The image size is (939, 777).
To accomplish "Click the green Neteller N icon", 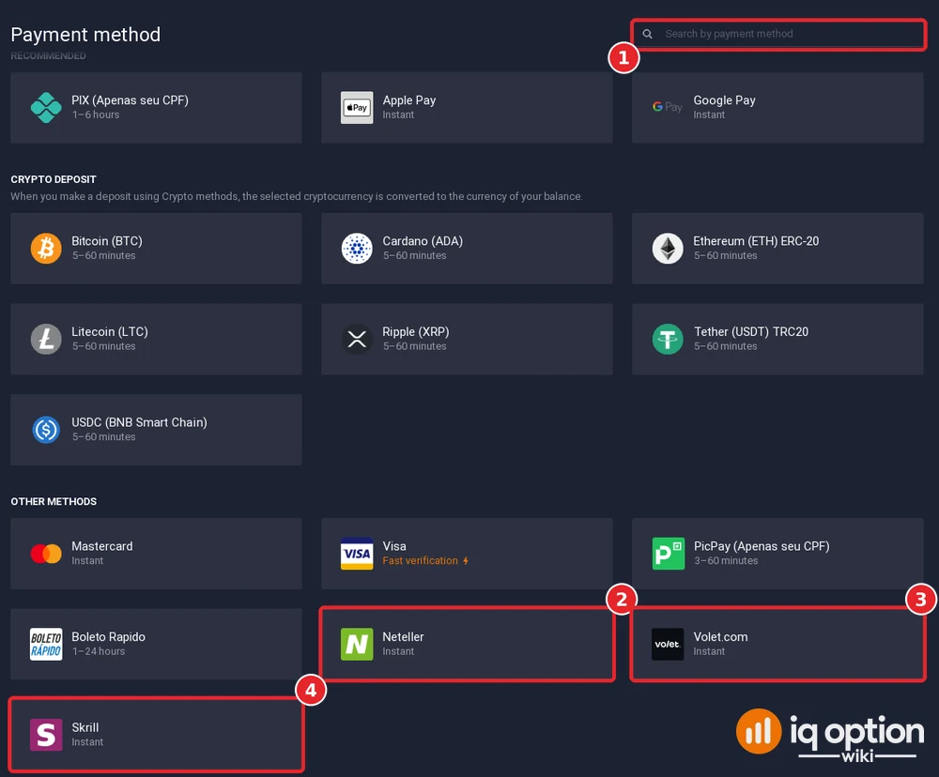I will 357,644.
